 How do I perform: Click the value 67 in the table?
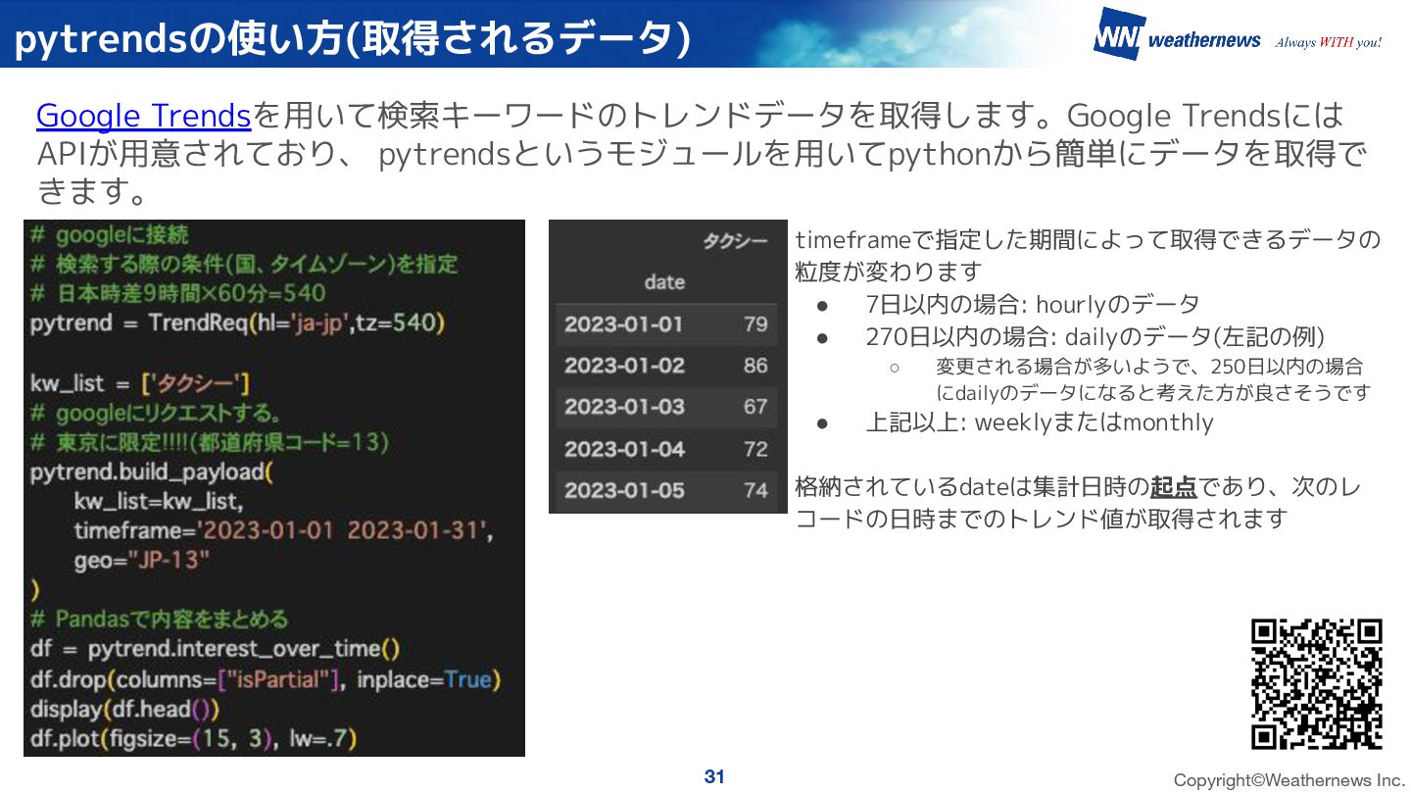click(755, 407)
